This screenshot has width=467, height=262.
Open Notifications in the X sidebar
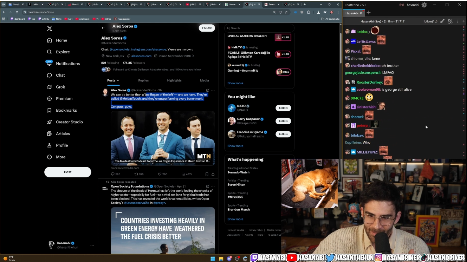click(x=63, y=64)
